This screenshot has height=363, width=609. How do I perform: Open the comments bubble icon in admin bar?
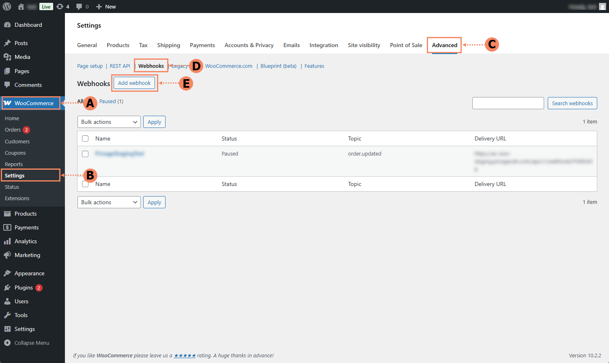pos(79,6)
